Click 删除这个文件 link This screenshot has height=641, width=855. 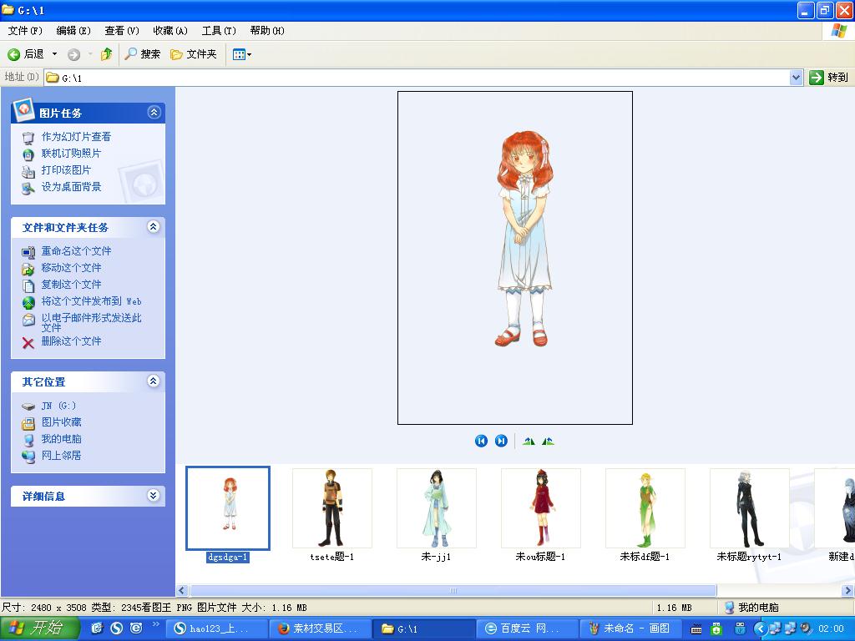tap(71, 341)
